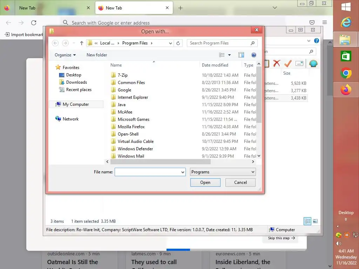359x269 pixels.
Task: Click the Explorer window blue help icon
Action: click(317, 41)
